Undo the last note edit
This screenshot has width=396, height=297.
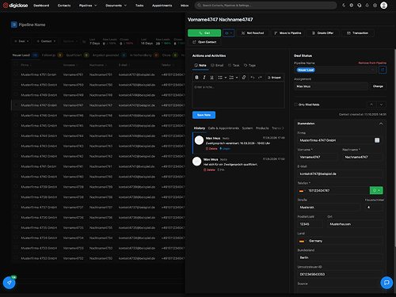[253, 78]
